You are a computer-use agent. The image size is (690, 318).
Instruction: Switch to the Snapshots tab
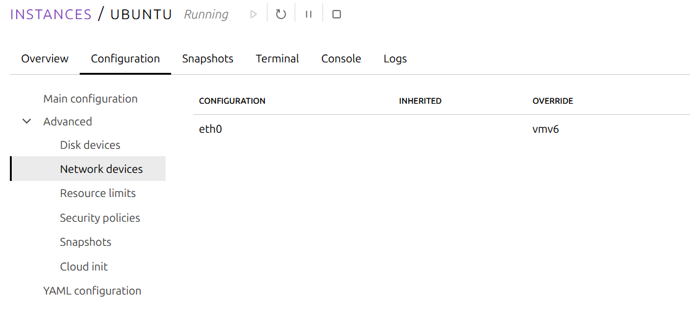[x=208, y=59]
